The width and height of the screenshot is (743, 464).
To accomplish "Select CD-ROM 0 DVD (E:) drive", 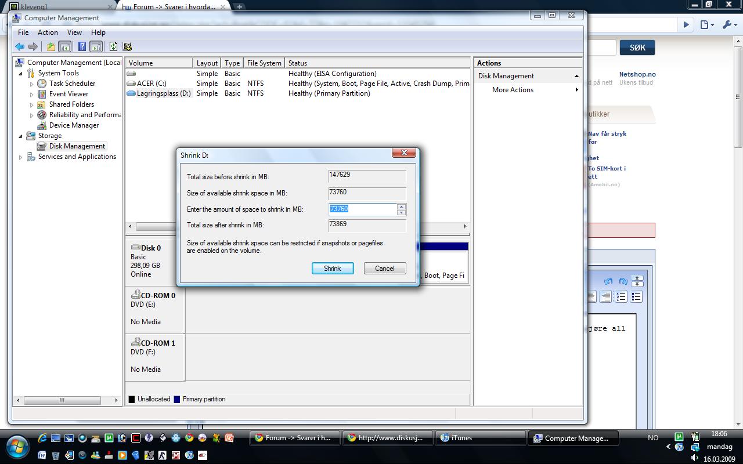I will click(154, 309).
